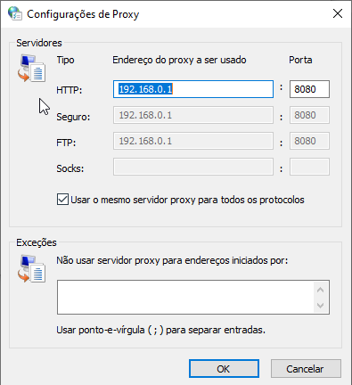Close the Configurações de Proxy dialog
The width and height of the screenshot is (352, 385).
point(338,13)
